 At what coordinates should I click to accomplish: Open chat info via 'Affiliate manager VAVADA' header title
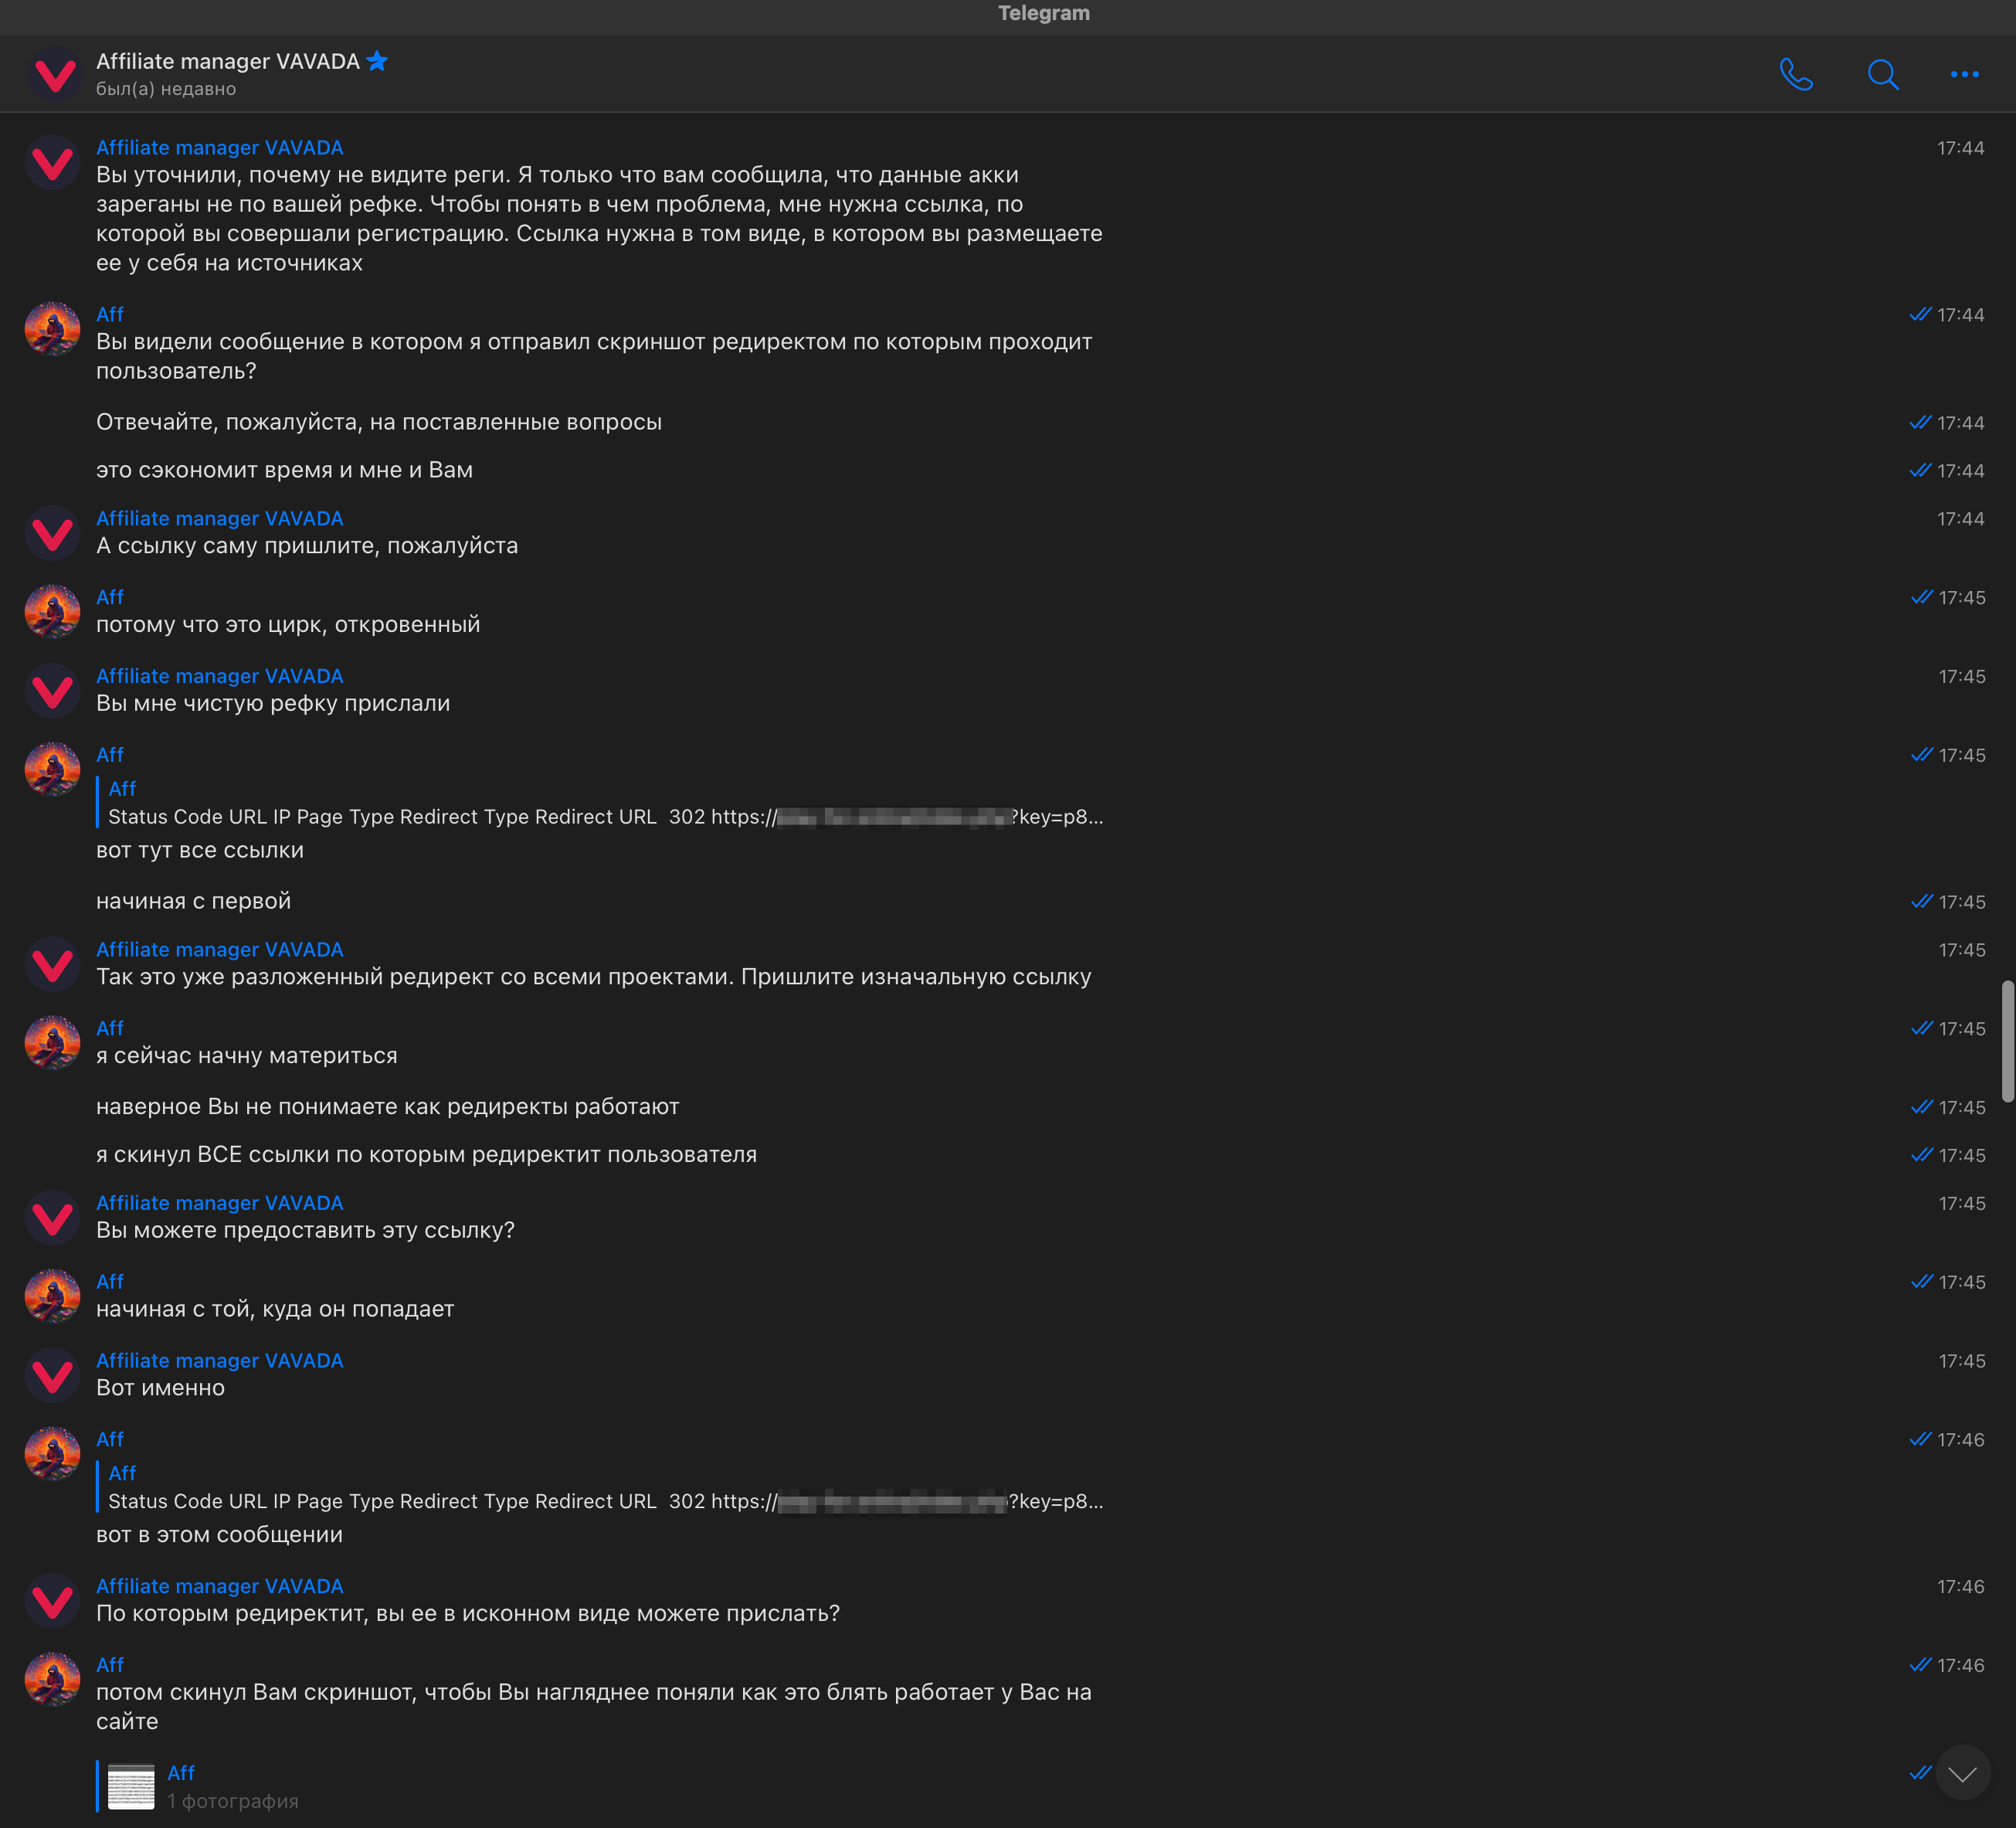point(228,61)
